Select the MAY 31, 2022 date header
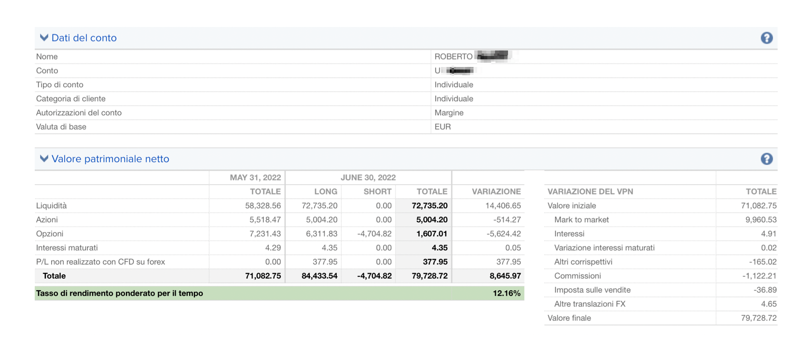 (x=255, y=177)
